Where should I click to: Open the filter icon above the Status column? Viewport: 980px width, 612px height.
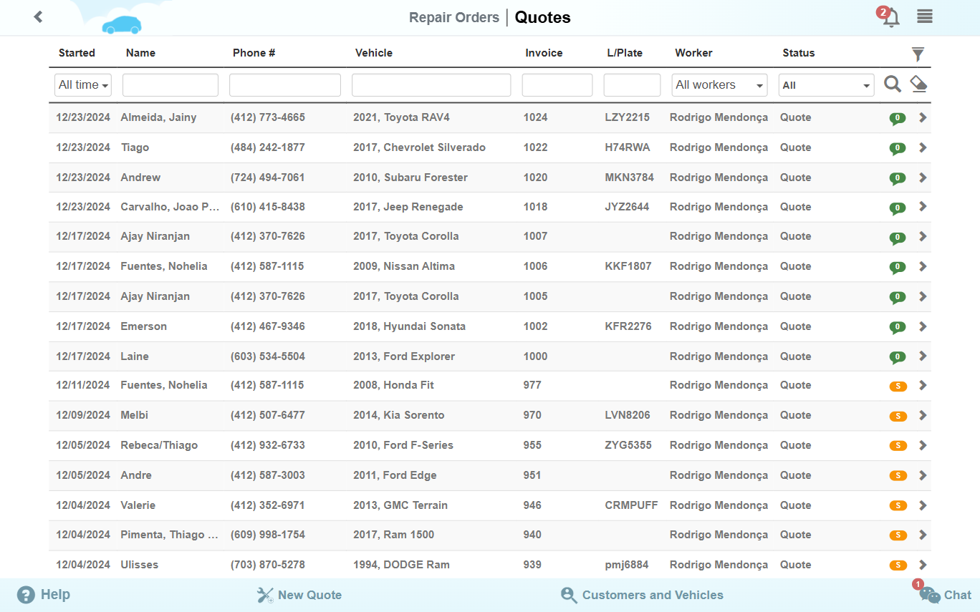click(x=918, y=54)
